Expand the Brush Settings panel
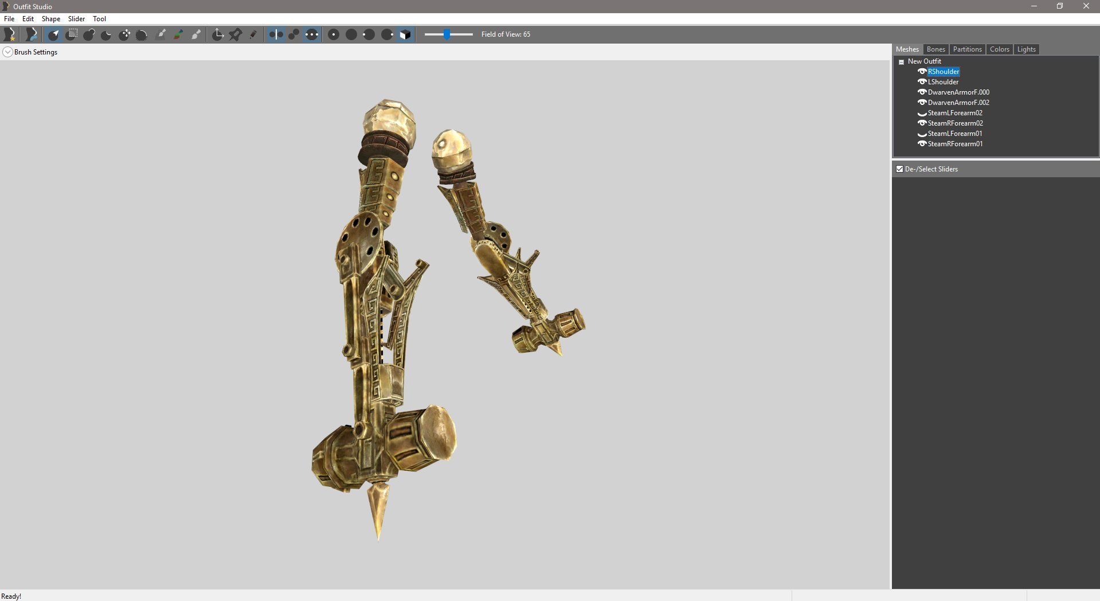The image size is (1100, 601). [x=7, y=52]
